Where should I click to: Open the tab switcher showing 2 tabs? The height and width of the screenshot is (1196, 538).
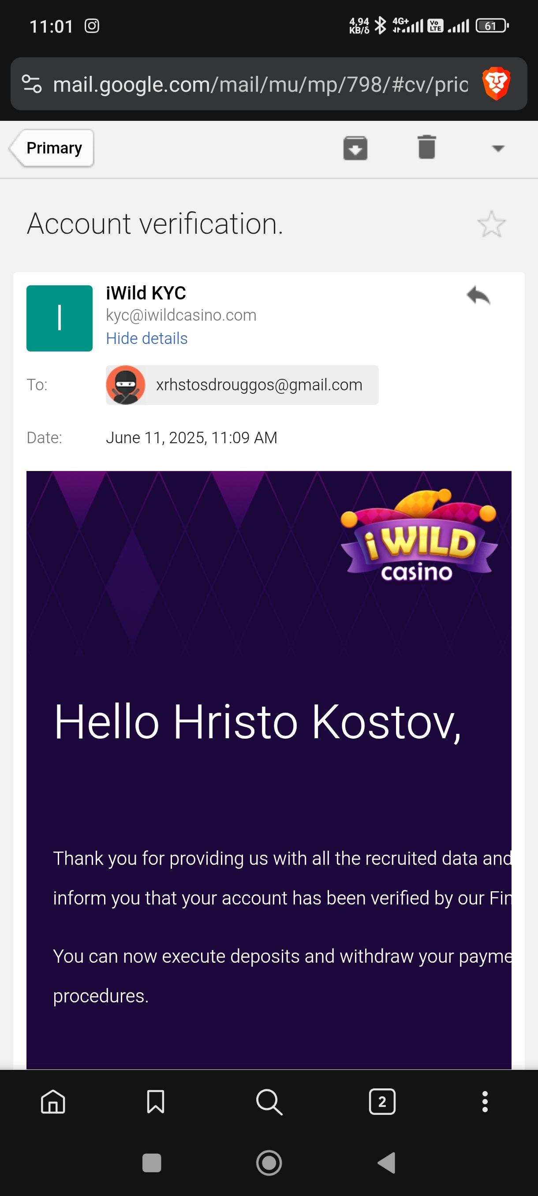[x=382, y=1102]
